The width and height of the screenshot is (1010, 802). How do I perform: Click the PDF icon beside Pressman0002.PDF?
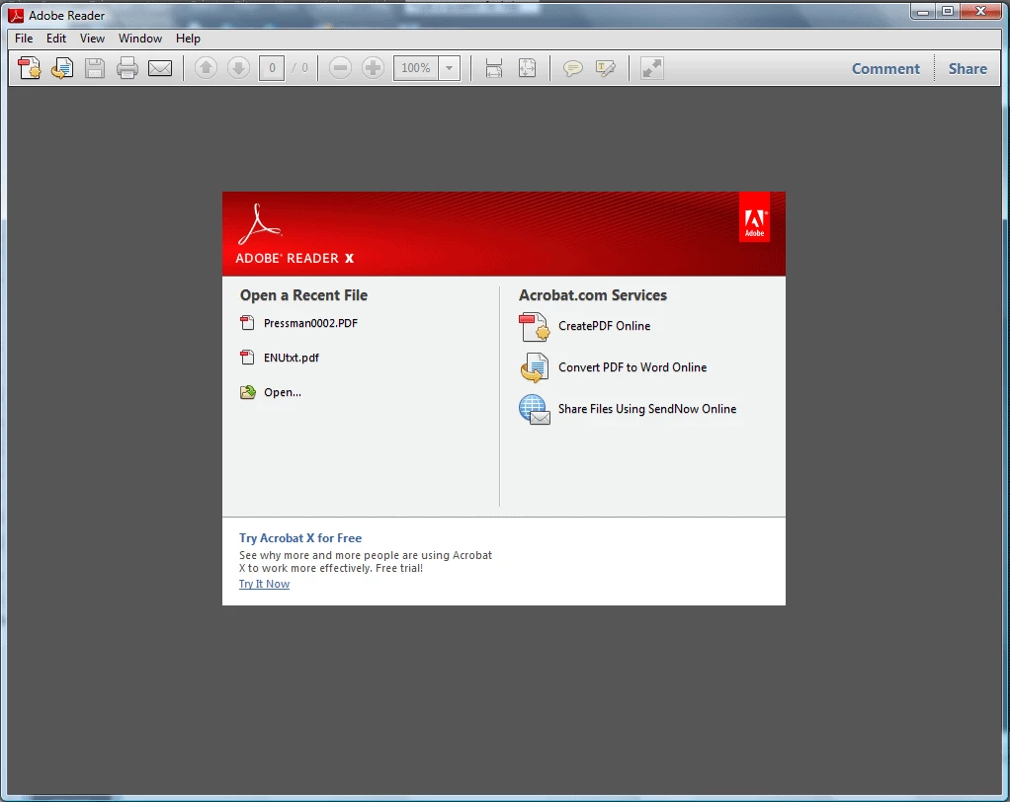(x=247, y=323)
